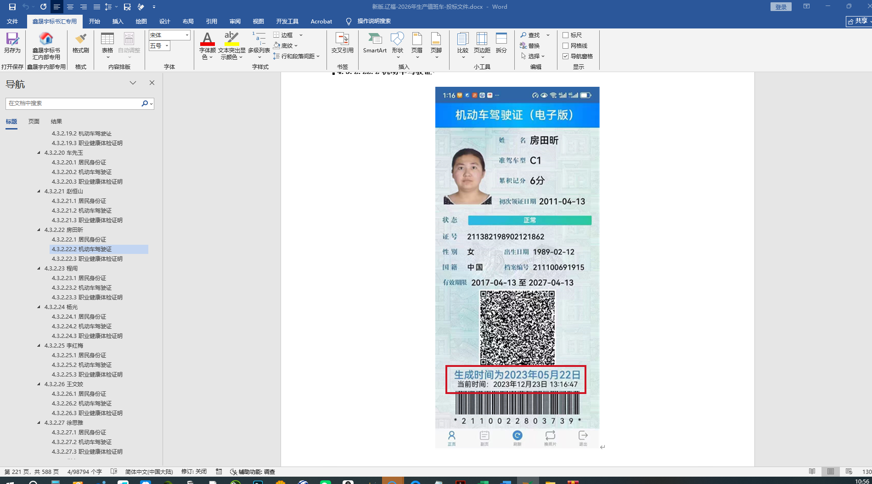The height and width of the screenshot is (484, 872).
Task: Collapse the 4.3.2.22 房田昕 tree node
Action: [39, 230]
